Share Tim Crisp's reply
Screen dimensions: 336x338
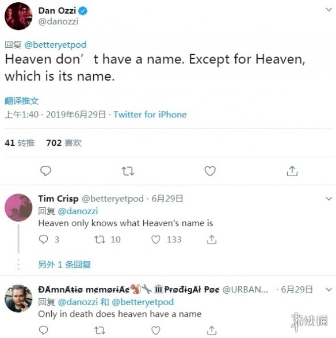[212, 240]
